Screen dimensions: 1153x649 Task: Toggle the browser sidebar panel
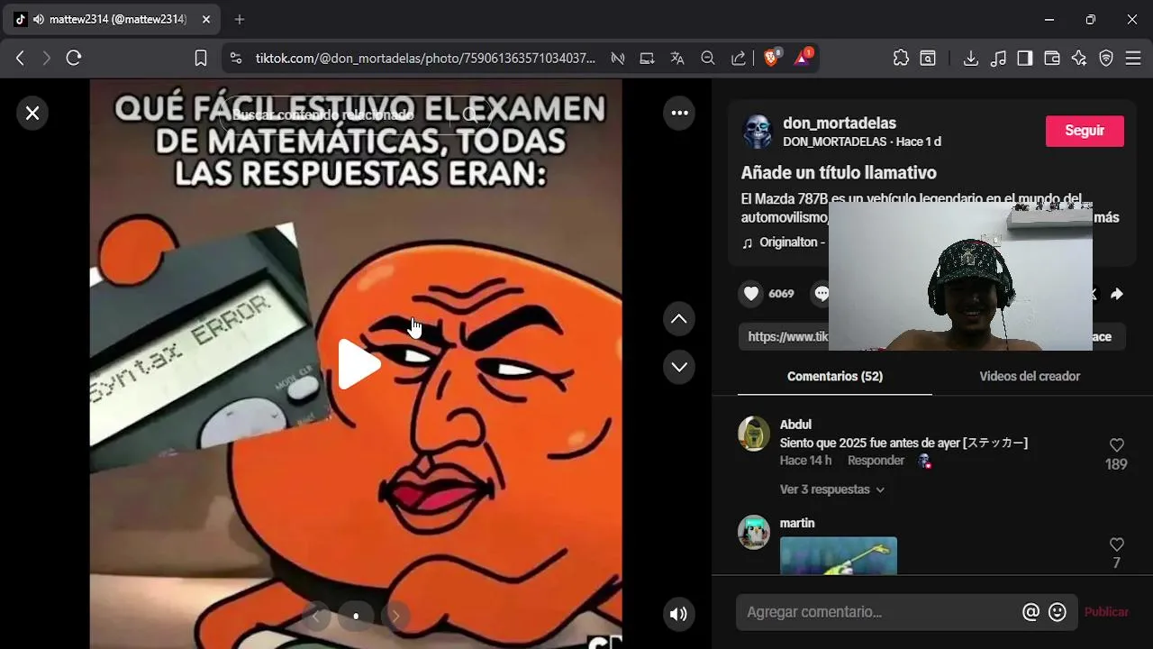1024,58
